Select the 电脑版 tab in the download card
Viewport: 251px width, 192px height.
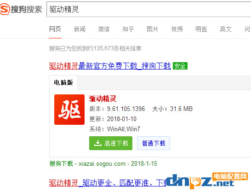[x=63, y=82]
